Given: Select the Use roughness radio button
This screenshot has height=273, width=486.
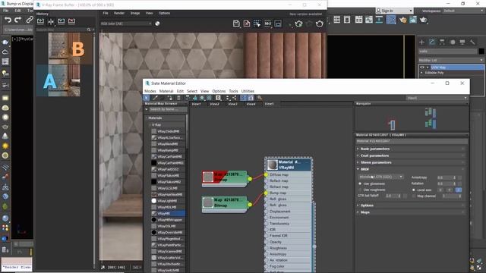Looking at the screenshot, I should coord(360,190).
